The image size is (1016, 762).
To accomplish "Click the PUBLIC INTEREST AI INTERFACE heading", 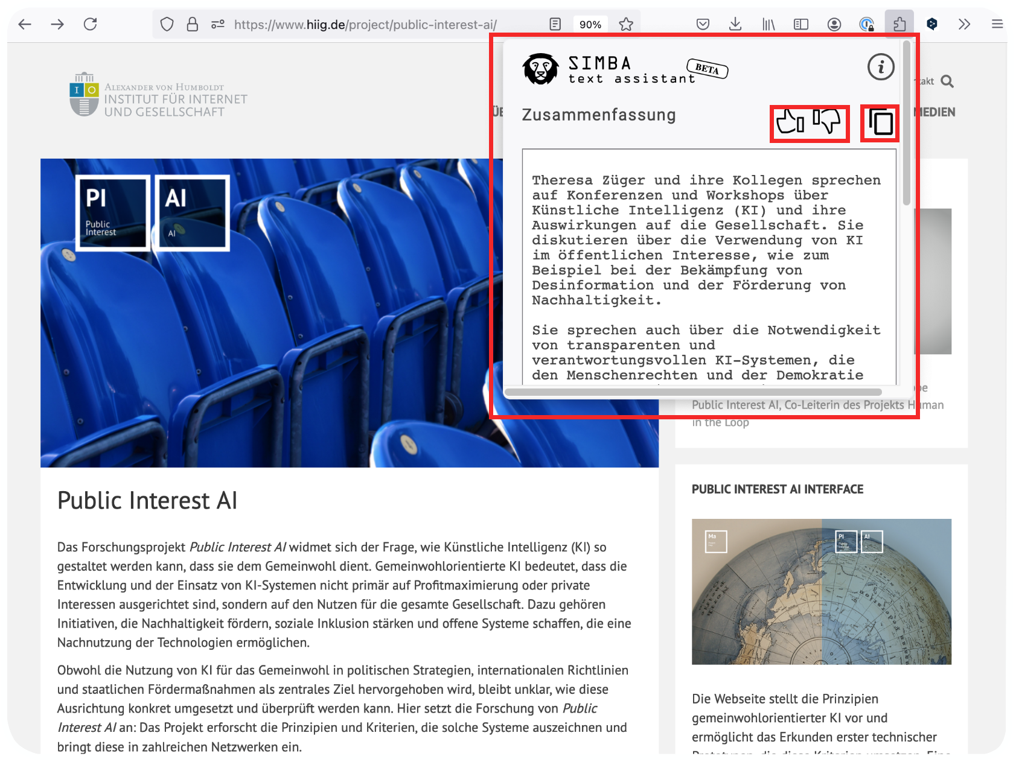I will (778, 489).
